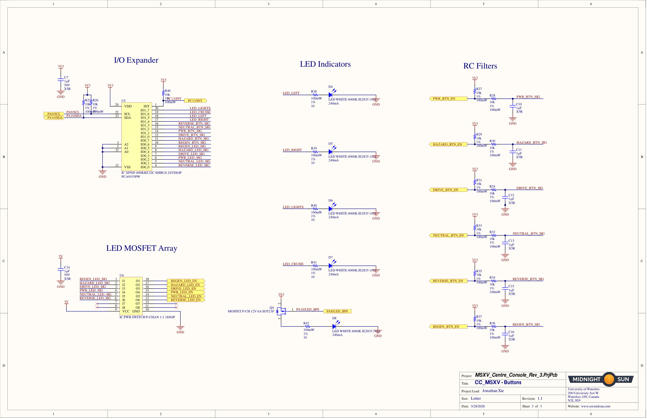Click the "RC Filters" section title
This screenshot has width=647, height=419.
click(480, 66)
